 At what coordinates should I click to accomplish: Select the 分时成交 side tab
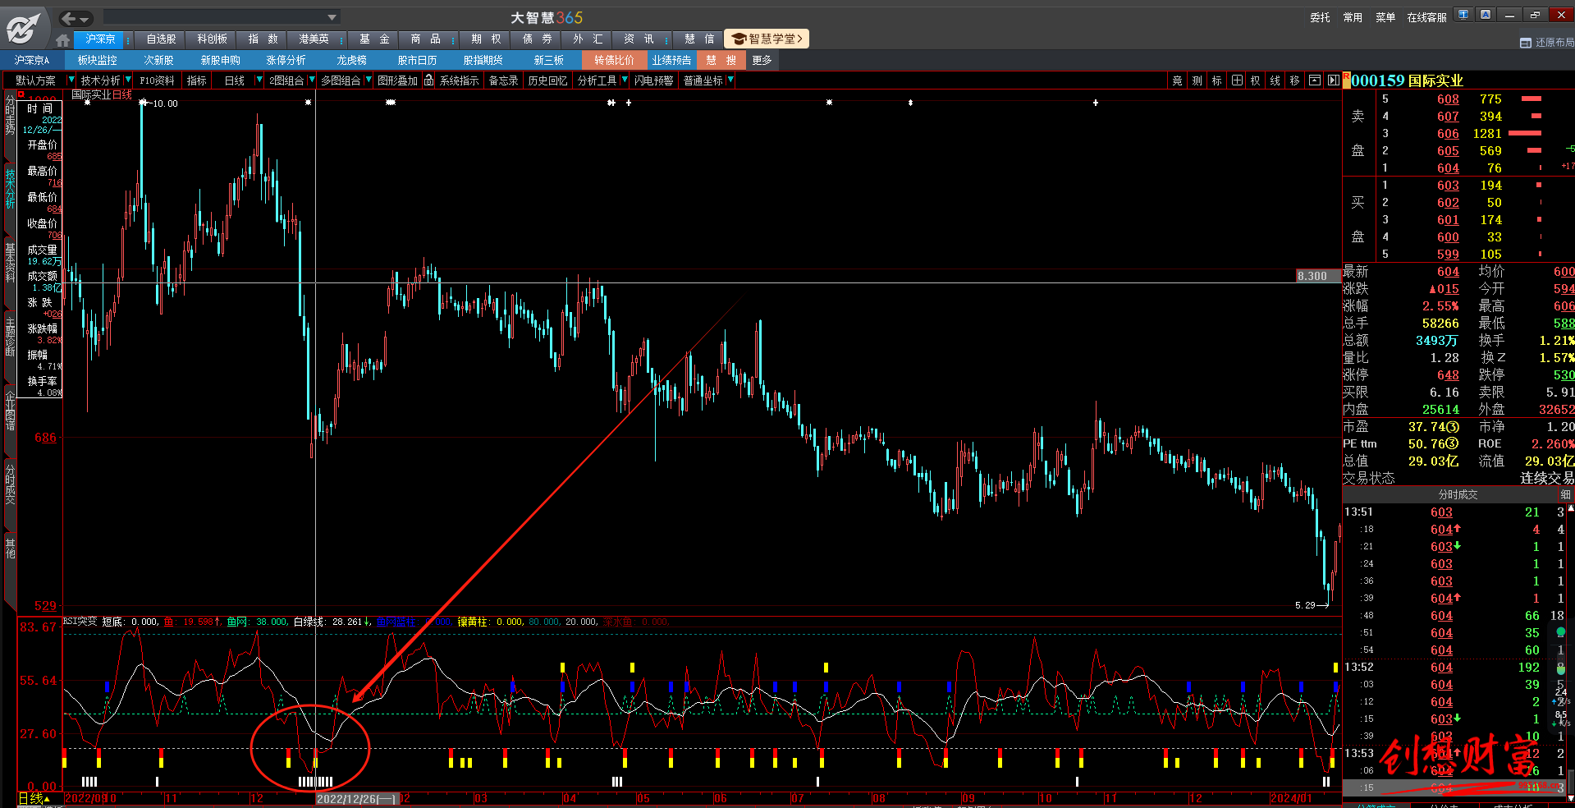10,484
